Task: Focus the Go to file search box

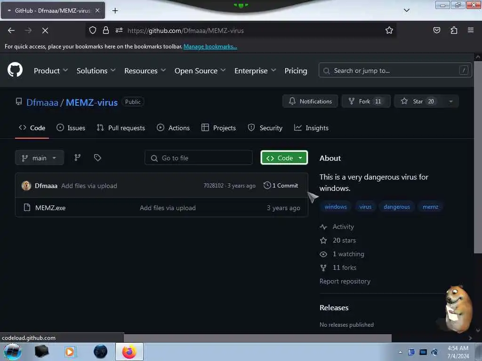Action: click(x=199, y=158)
